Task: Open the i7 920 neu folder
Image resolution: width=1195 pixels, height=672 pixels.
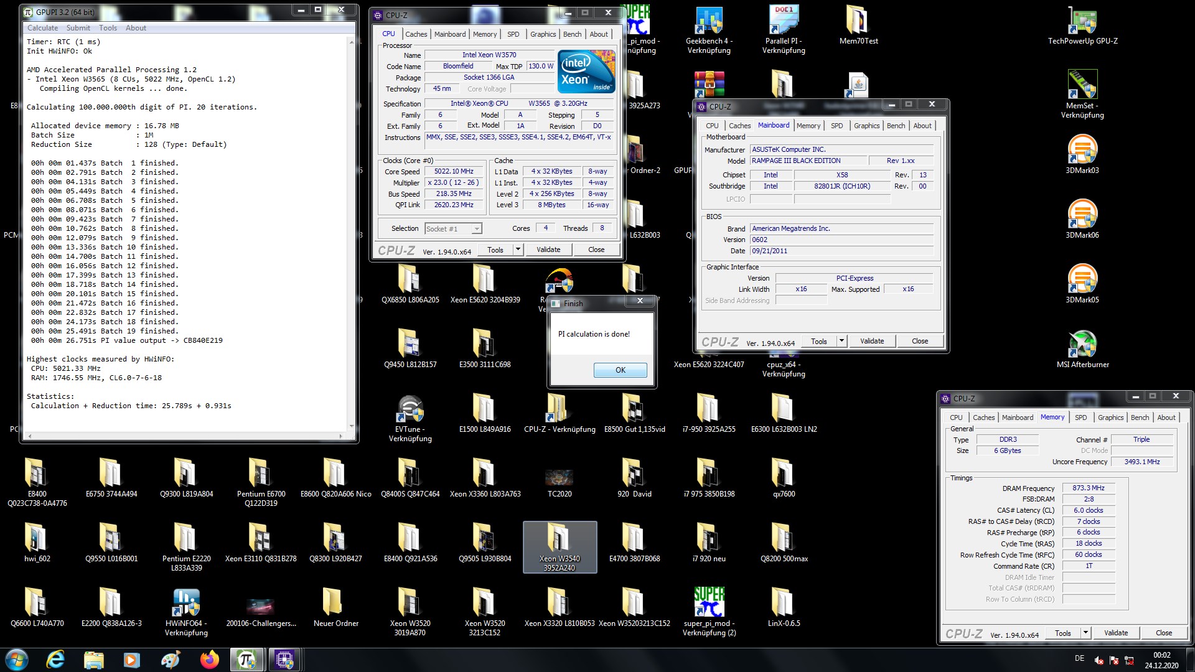Action: pos(709,543)
